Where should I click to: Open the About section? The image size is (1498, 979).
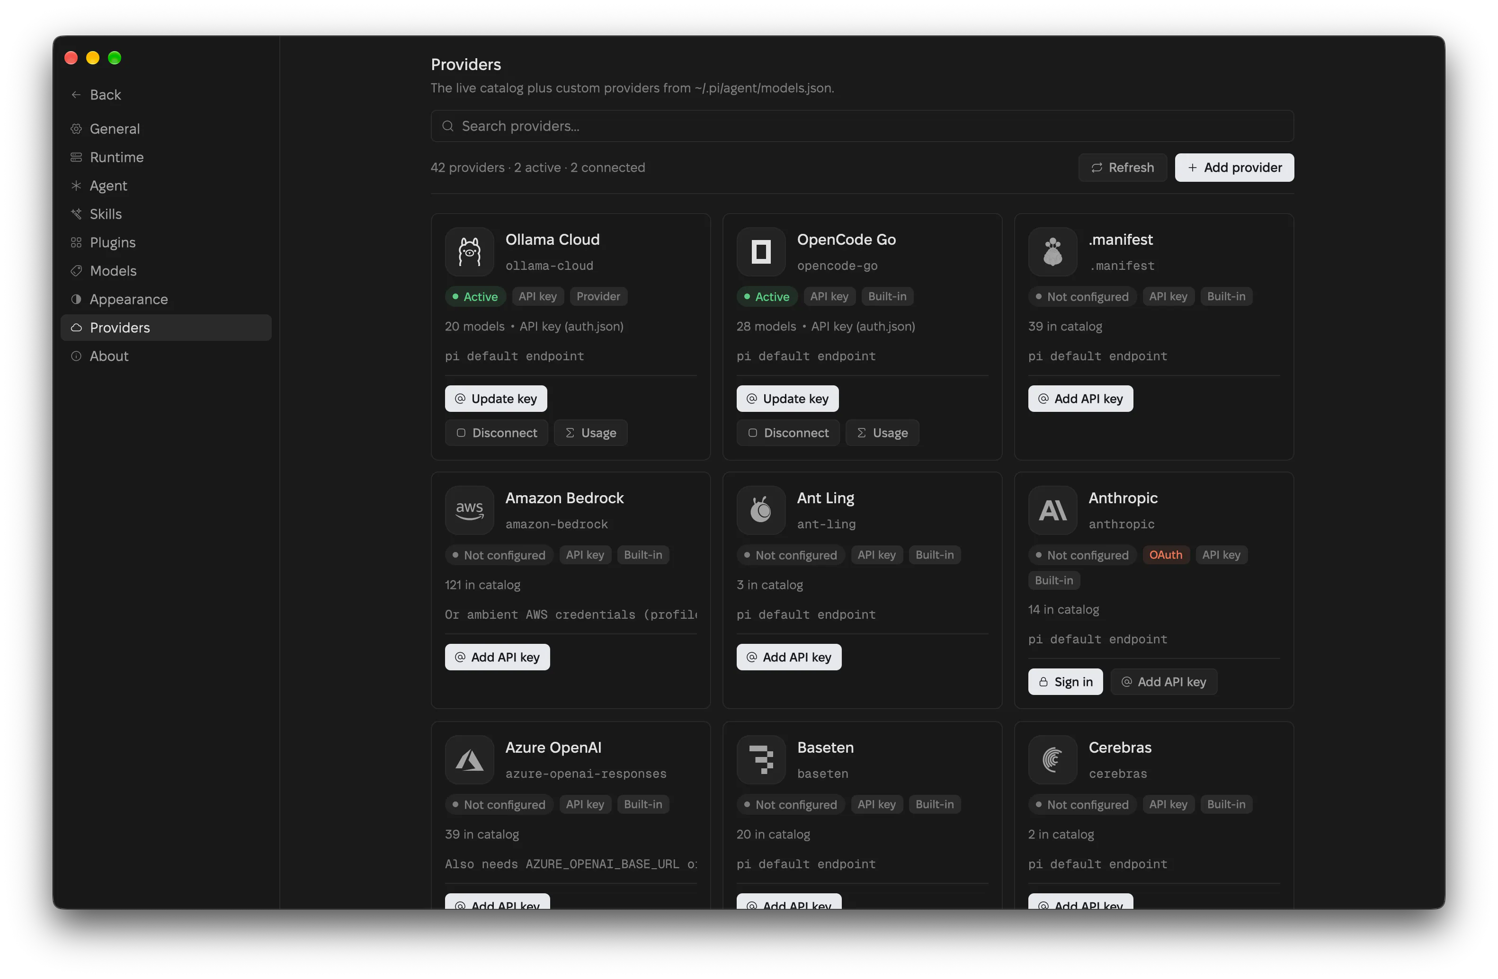click(x=166, y=356)
